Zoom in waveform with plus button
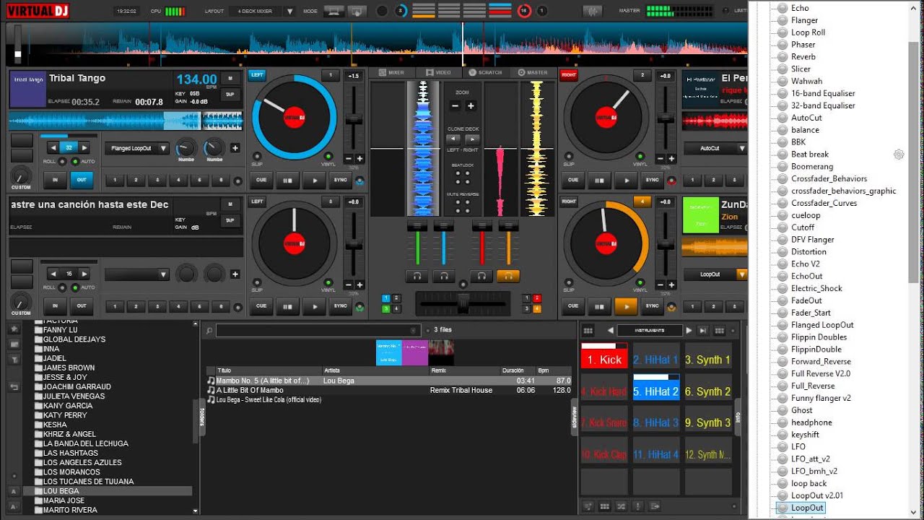 [471, 106]
